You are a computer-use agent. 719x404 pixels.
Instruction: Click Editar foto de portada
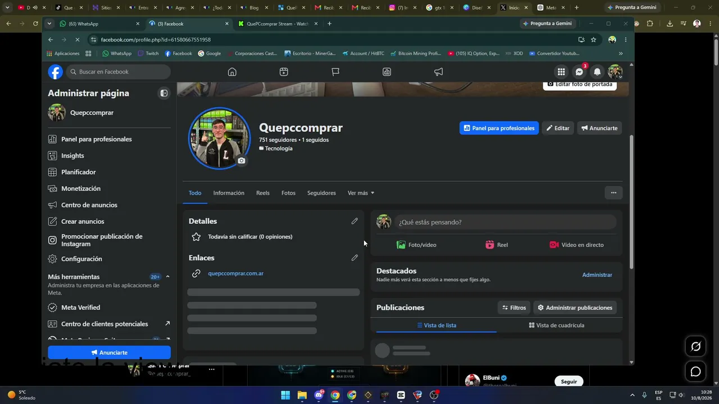(x=580, y=85)
